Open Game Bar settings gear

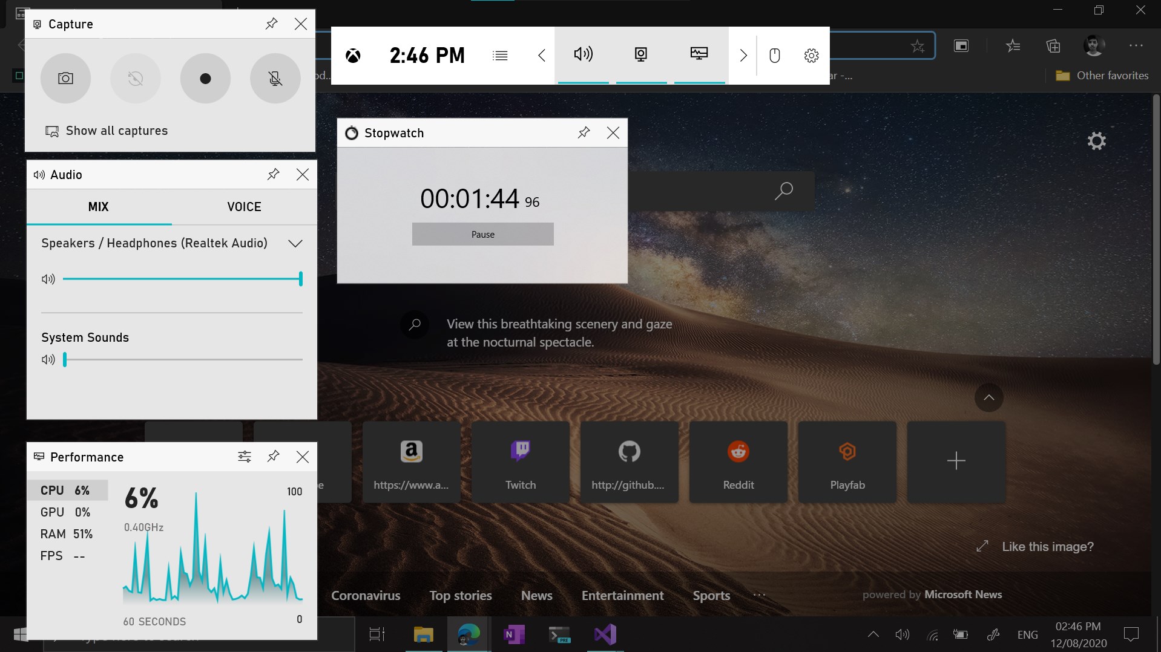[811, 56]
